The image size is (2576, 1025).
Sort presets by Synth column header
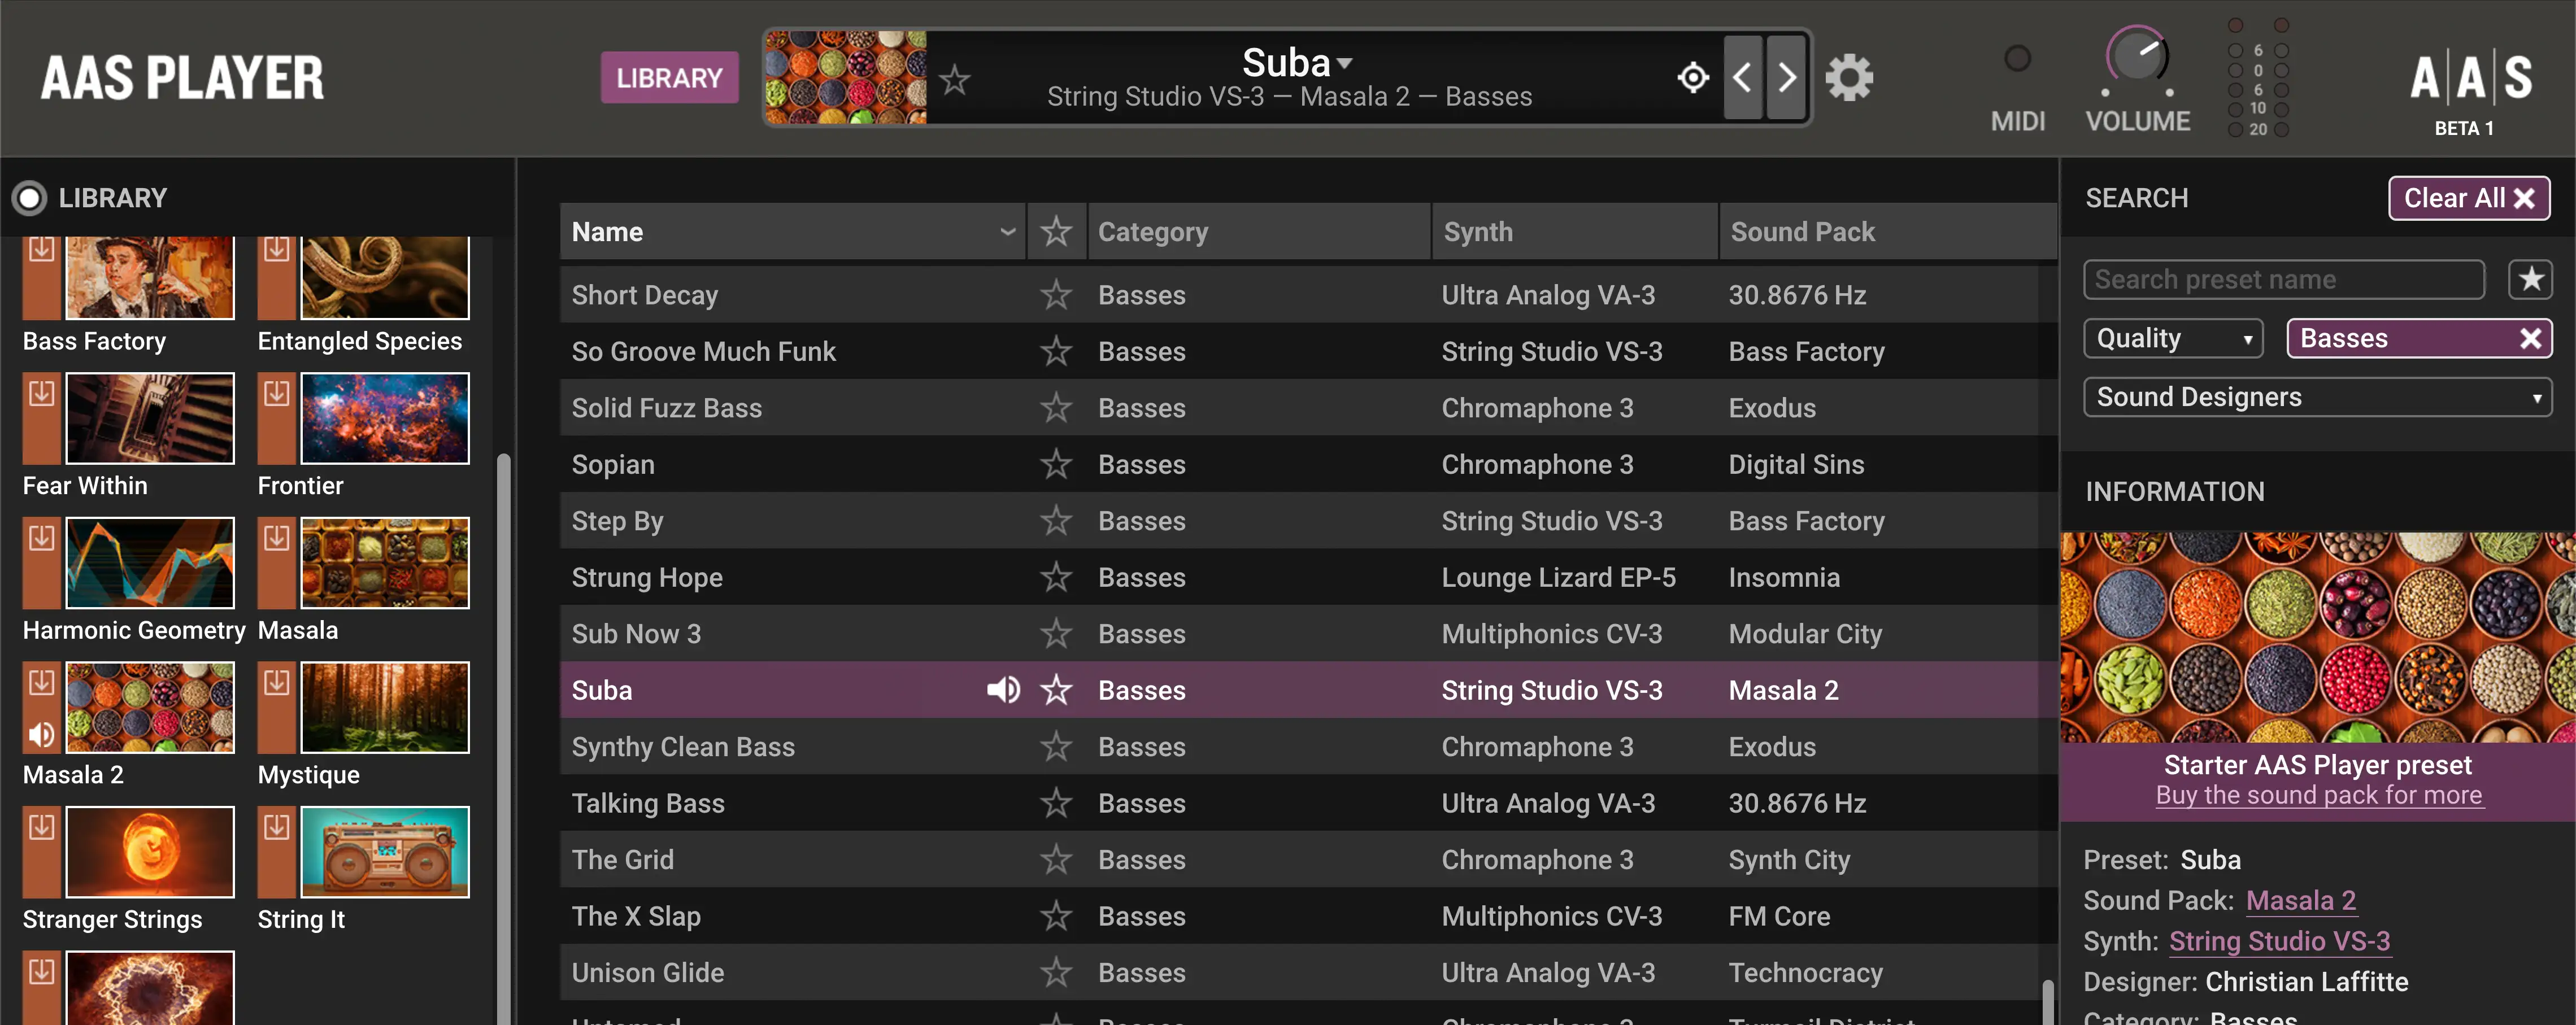[1575, 232]
